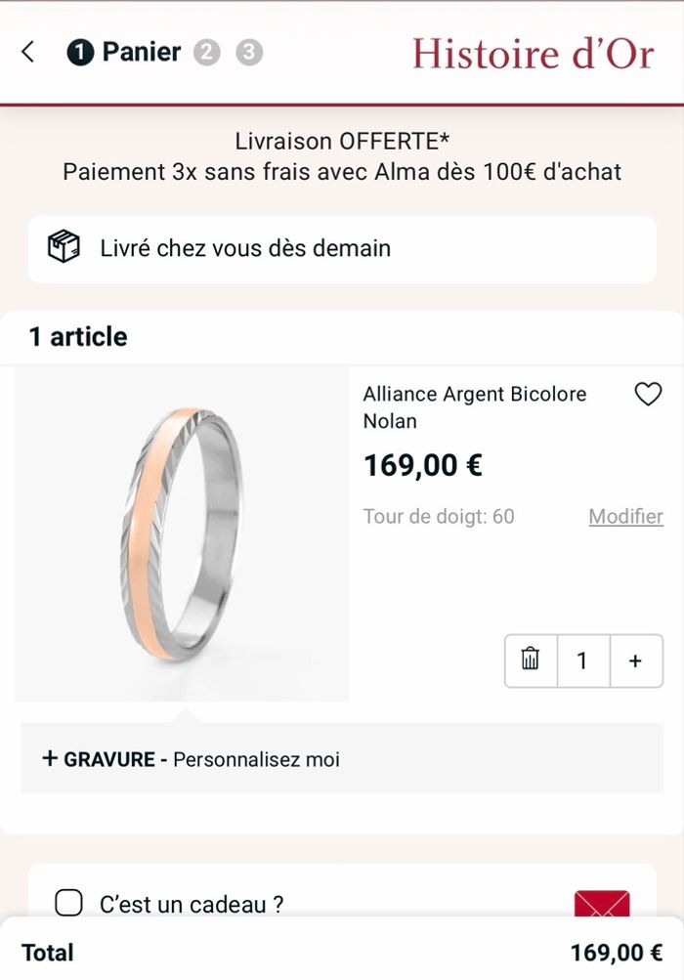Screen dimensions: 684x980
Task: Select the Panier step label
Action: coord(142,52)
